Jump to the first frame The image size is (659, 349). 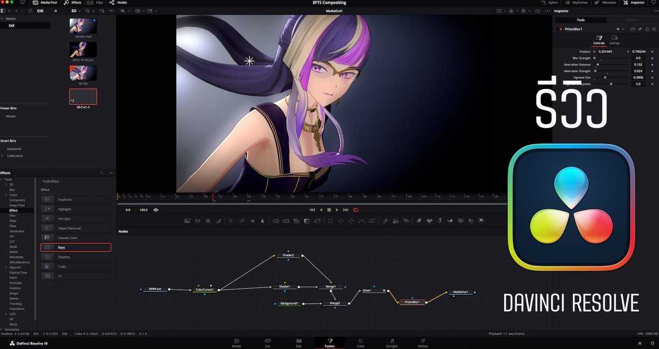tap(312, 210)
